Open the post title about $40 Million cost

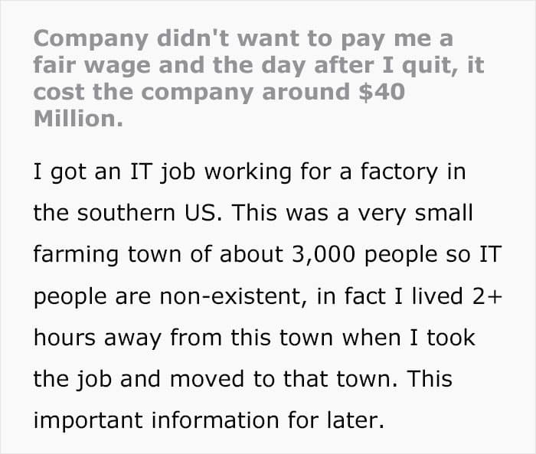click(x=259, y=78)
